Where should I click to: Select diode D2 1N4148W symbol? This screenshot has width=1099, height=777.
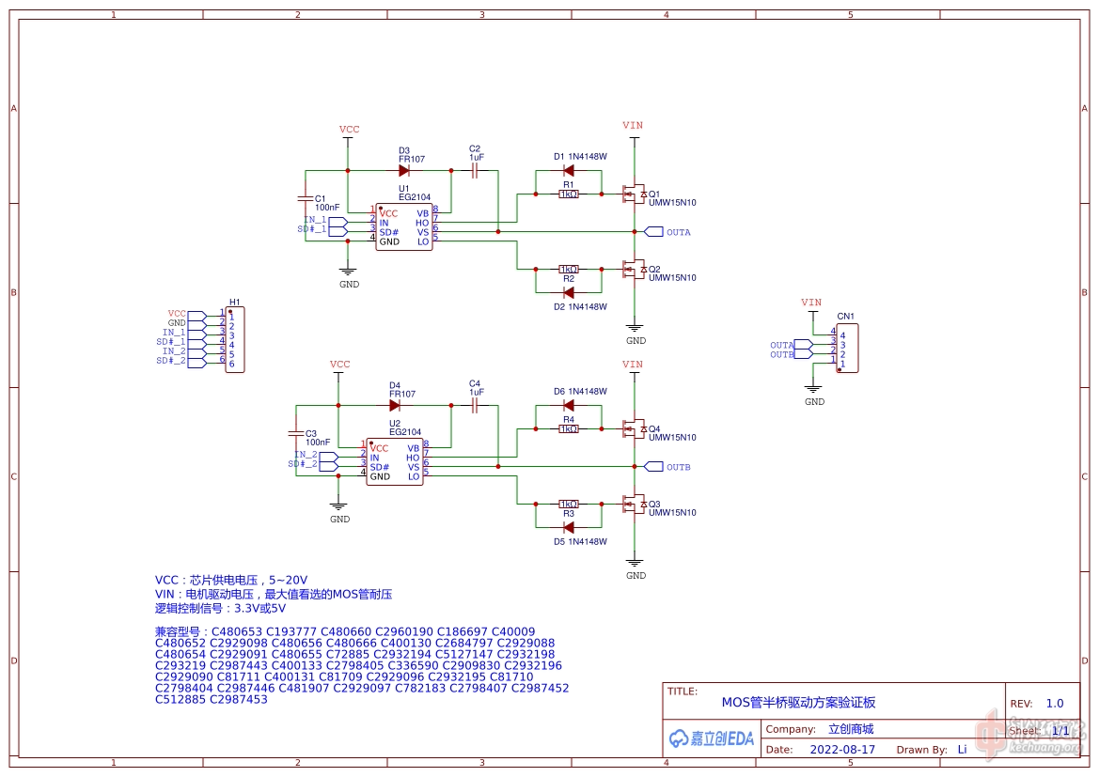click(x=569, y=292)
